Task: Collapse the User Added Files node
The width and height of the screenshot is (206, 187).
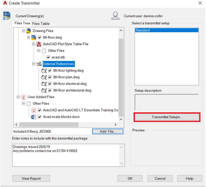Action: [x=18, y=97]
